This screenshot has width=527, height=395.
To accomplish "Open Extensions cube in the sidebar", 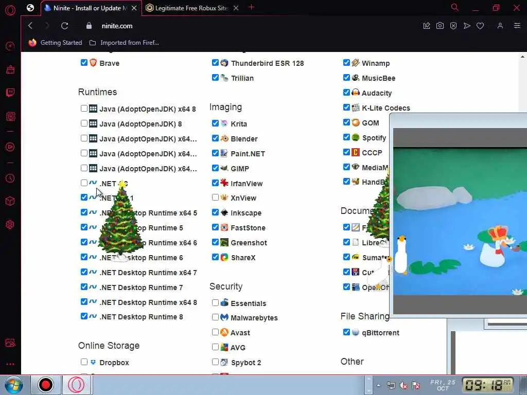I will click(10, 201).
